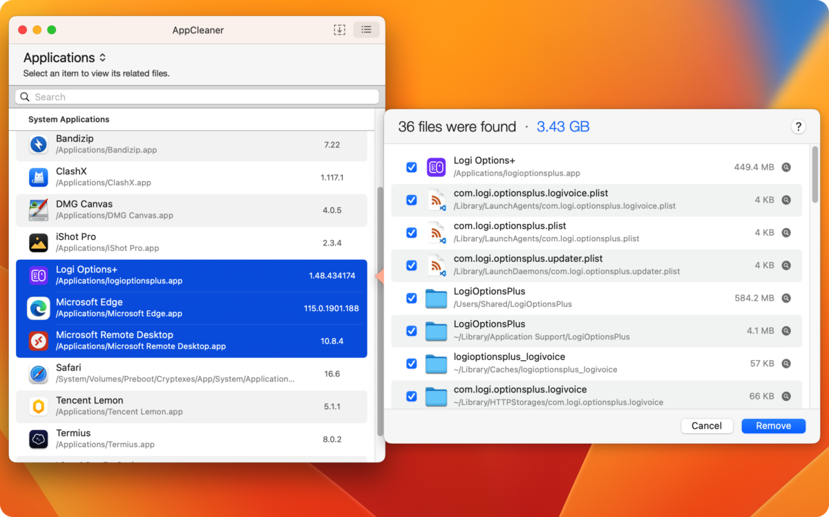
Task: Select the iShot Pro row
Action: (191, 243)
